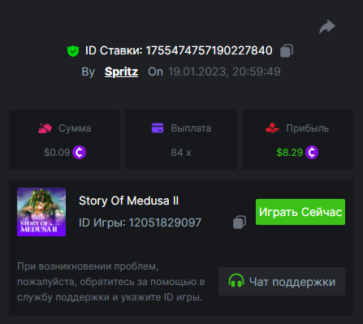
Task: Copy the bet ID number
Action: click(287, 51)
